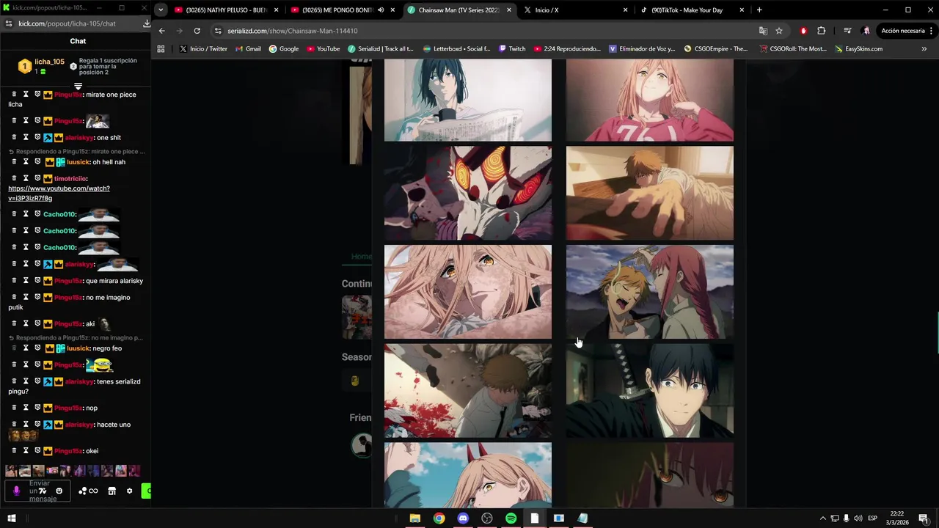Viewport: 939px width, 528px height.
Task: Open the Gmail bookmark
Action: 248,49
